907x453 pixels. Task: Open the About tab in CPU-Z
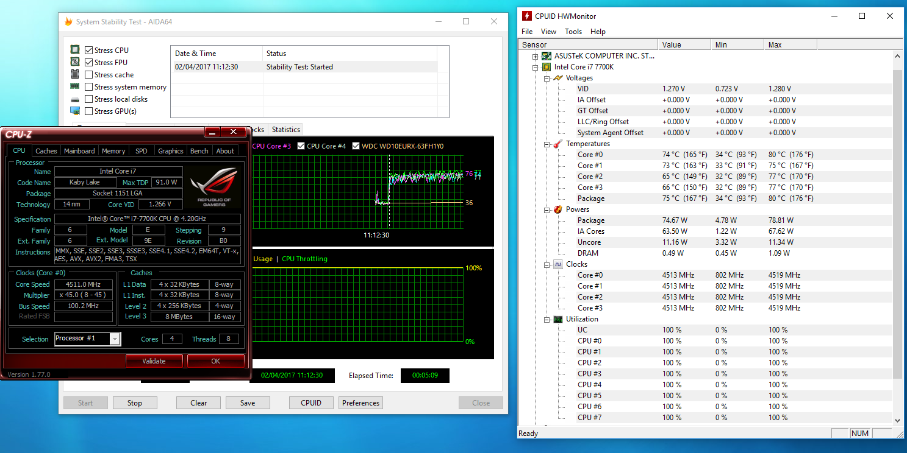[x=225, y=151]
